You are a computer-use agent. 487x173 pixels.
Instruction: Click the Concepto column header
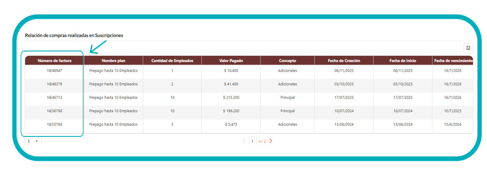(x=288, y=61)
